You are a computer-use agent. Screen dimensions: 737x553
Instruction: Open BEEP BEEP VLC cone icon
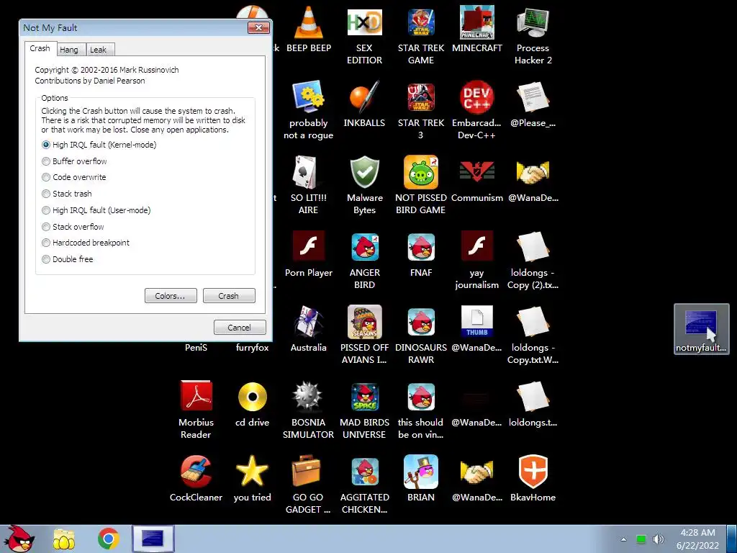[308, 30]
